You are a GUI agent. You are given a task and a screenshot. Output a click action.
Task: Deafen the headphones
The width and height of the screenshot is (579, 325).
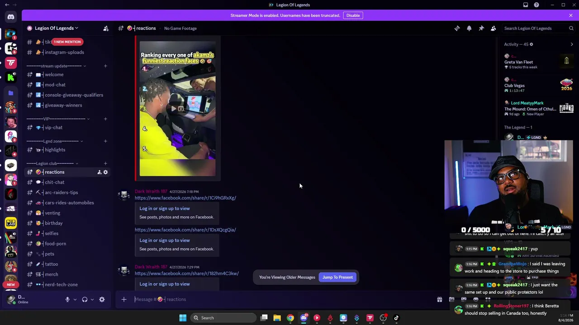tap(85, 299)
